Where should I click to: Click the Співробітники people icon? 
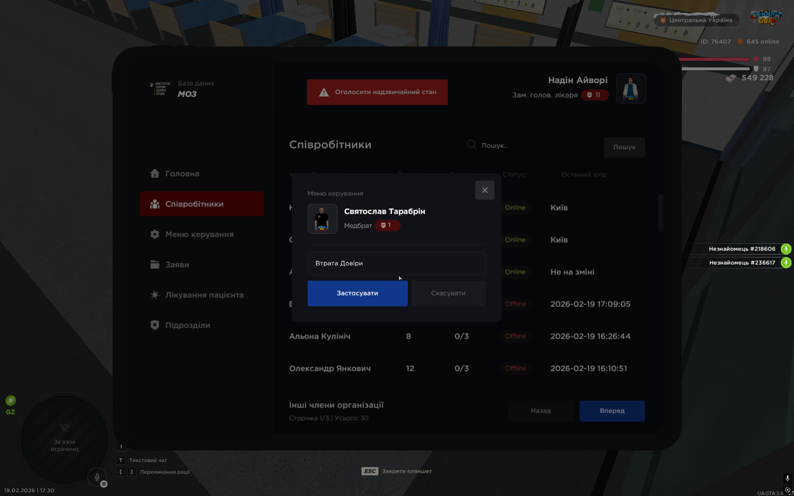coord(155,204)
